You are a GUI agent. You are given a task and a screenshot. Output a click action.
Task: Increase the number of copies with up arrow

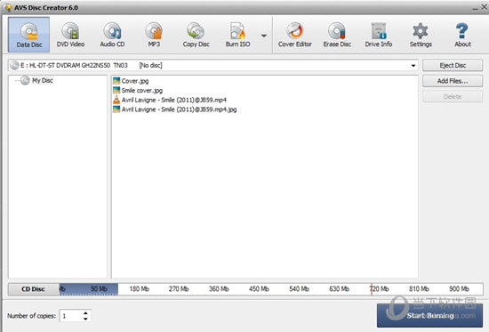tap(85, 313)
